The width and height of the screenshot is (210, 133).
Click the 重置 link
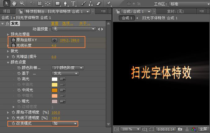click(x=55, y=24)
